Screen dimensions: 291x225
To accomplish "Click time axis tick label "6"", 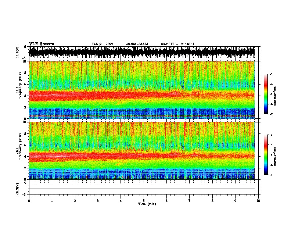I will [x=167, y=201].
